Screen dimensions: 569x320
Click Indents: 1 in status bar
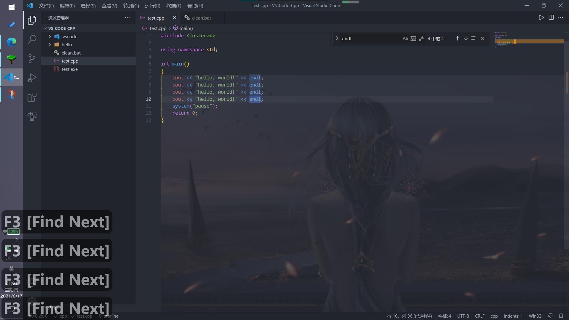(x=513, y=316)
